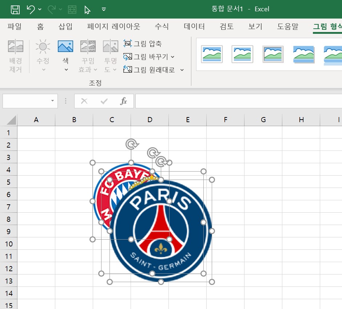
Task: Open the 데이터 tab
Action: pos(194,27)
